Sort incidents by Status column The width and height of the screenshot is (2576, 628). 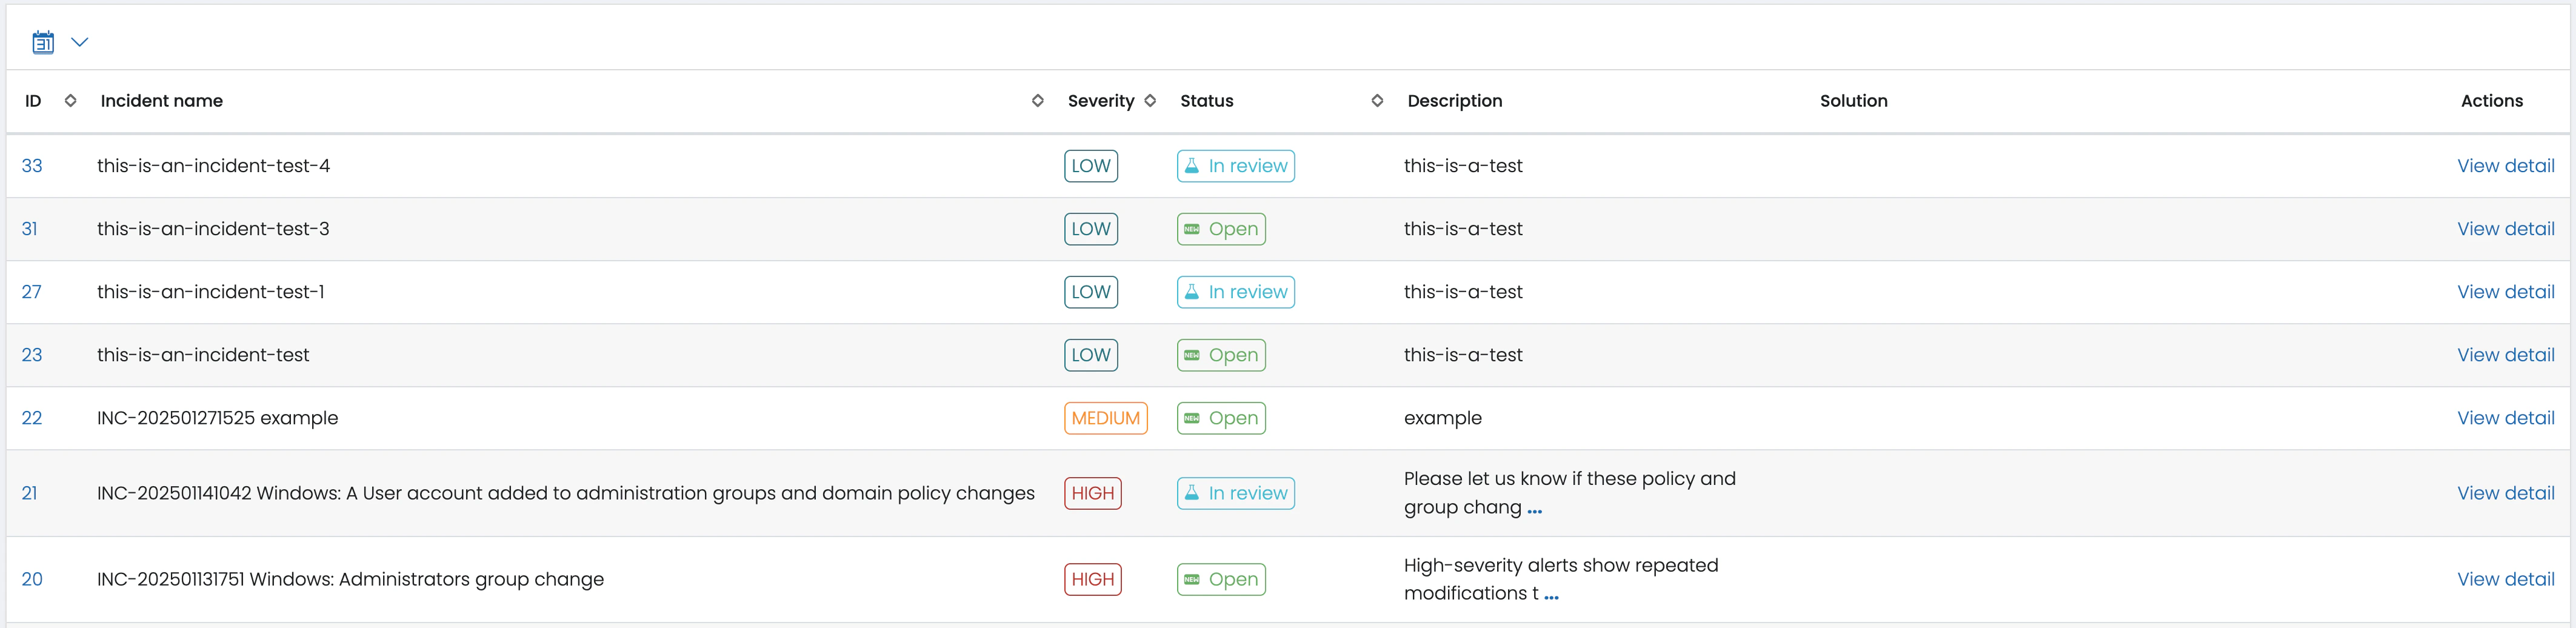[x=1376, y=101]
